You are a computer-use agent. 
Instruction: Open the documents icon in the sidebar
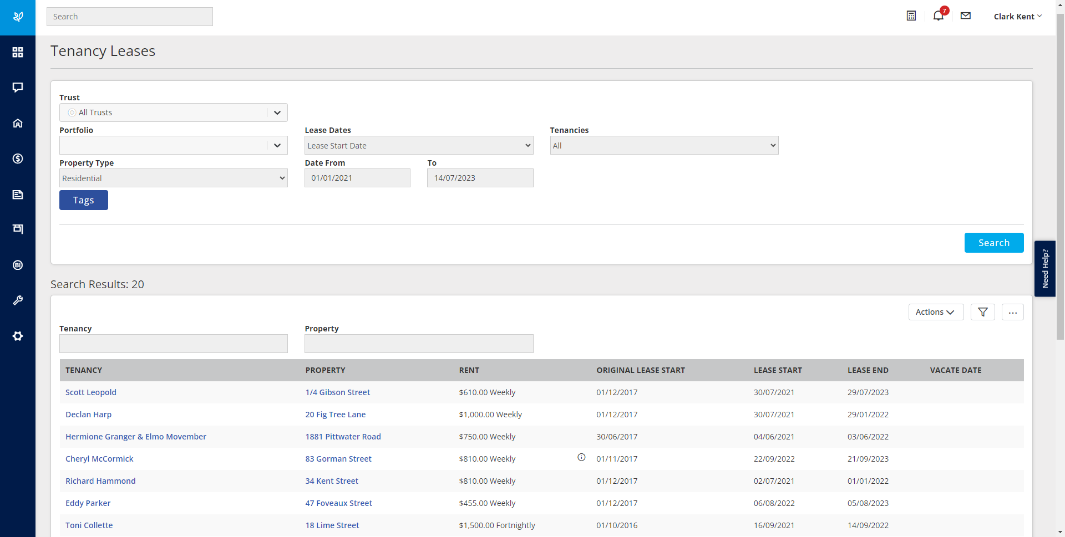pyautogui.click(x=18, y=195)
